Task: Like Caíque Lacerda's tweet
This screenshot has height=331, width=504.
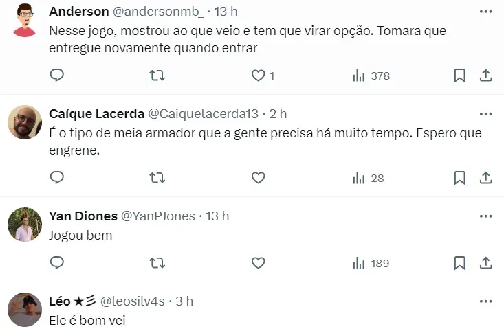Action: click(258, 178)
